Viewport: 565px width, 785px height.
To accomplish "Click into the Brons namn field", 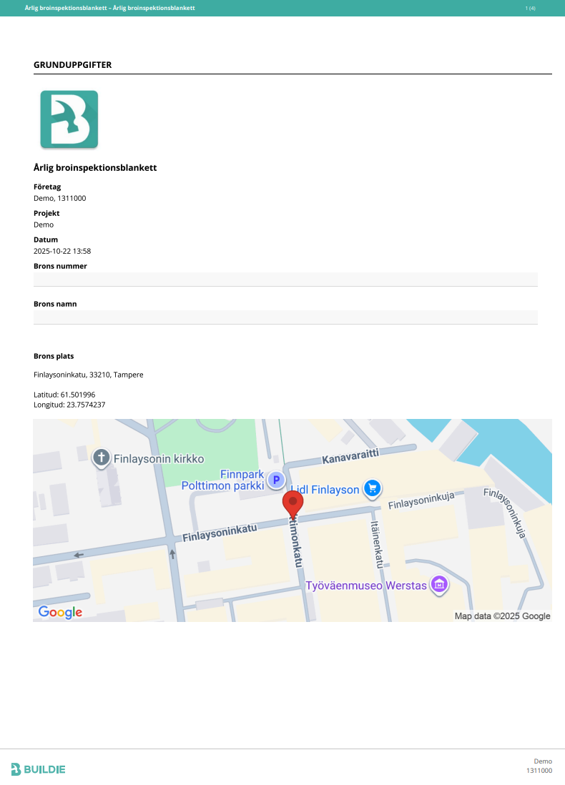I will [285, 317].
